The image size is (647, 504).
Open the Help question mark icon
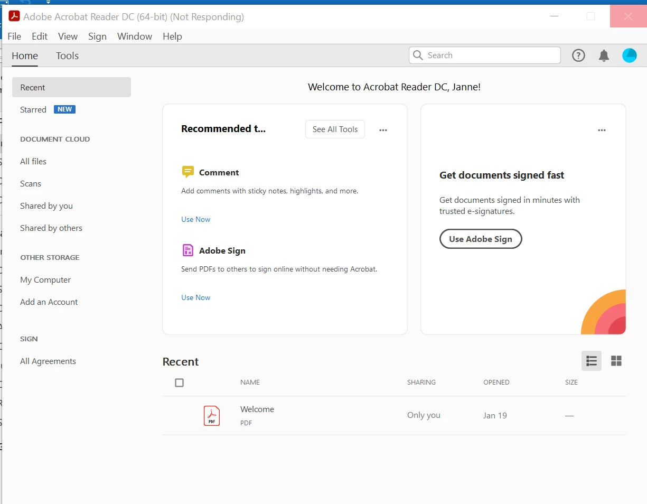(579, 55)
